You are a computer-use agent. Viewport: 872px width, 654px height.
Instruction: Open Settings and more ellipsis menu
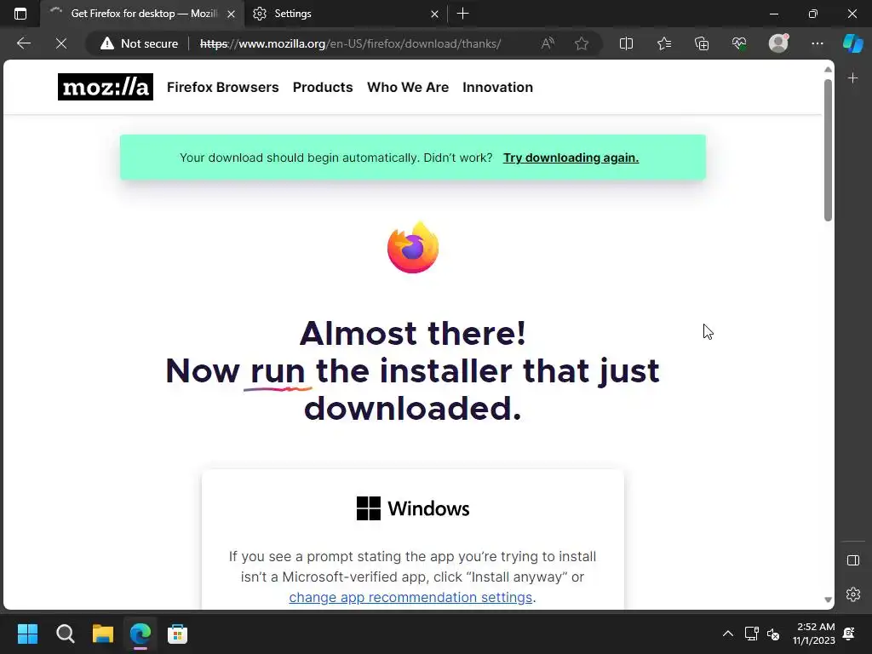[x=817, y=43]
